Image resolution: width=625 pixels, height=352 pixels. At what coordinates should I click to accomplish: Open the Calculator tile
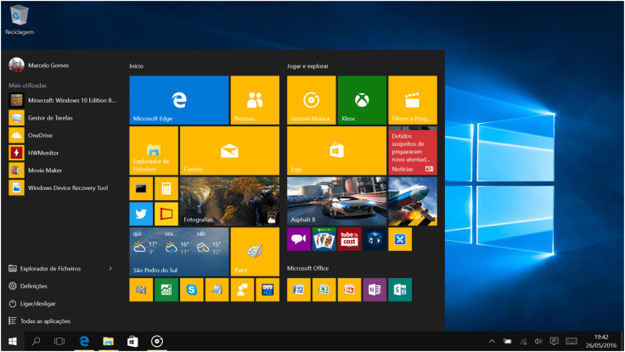click(x=166, y=189)
